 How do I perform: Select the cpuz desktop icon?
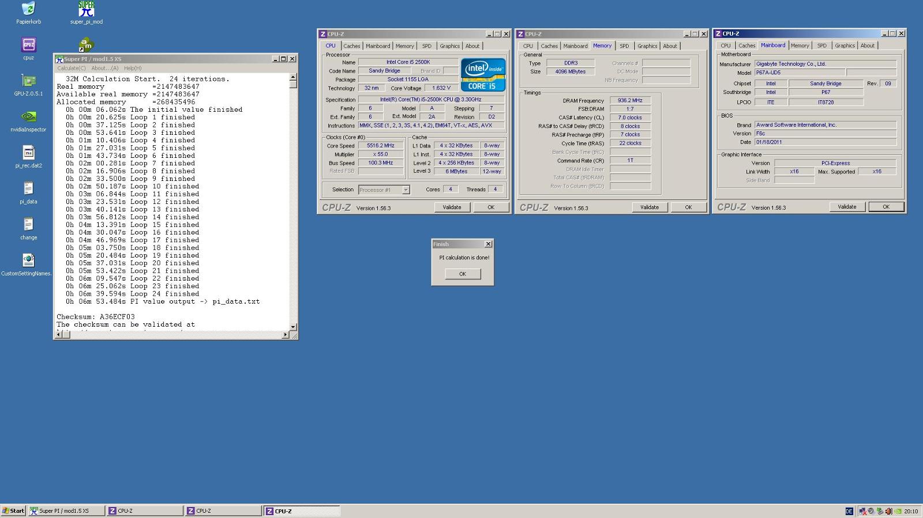(x=28, y=45)
